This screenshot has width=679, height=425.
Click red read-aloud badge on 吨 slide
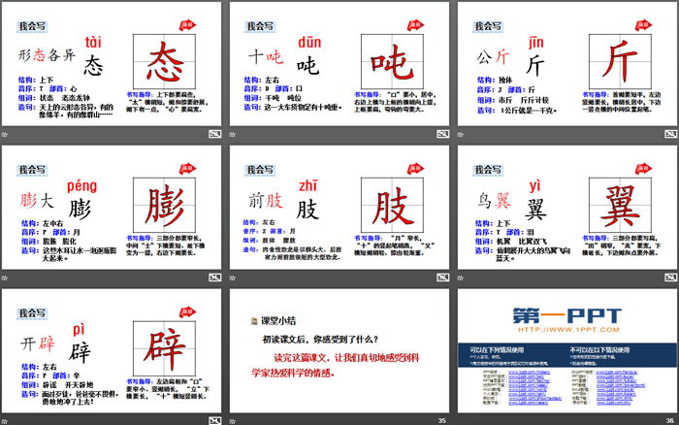click(x=415, y=25)
